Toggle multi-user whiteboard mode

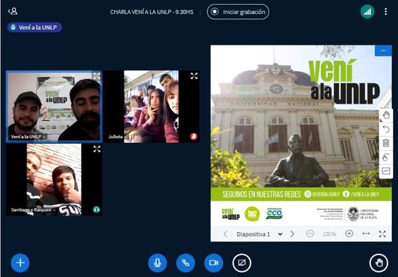pos(386,157)
